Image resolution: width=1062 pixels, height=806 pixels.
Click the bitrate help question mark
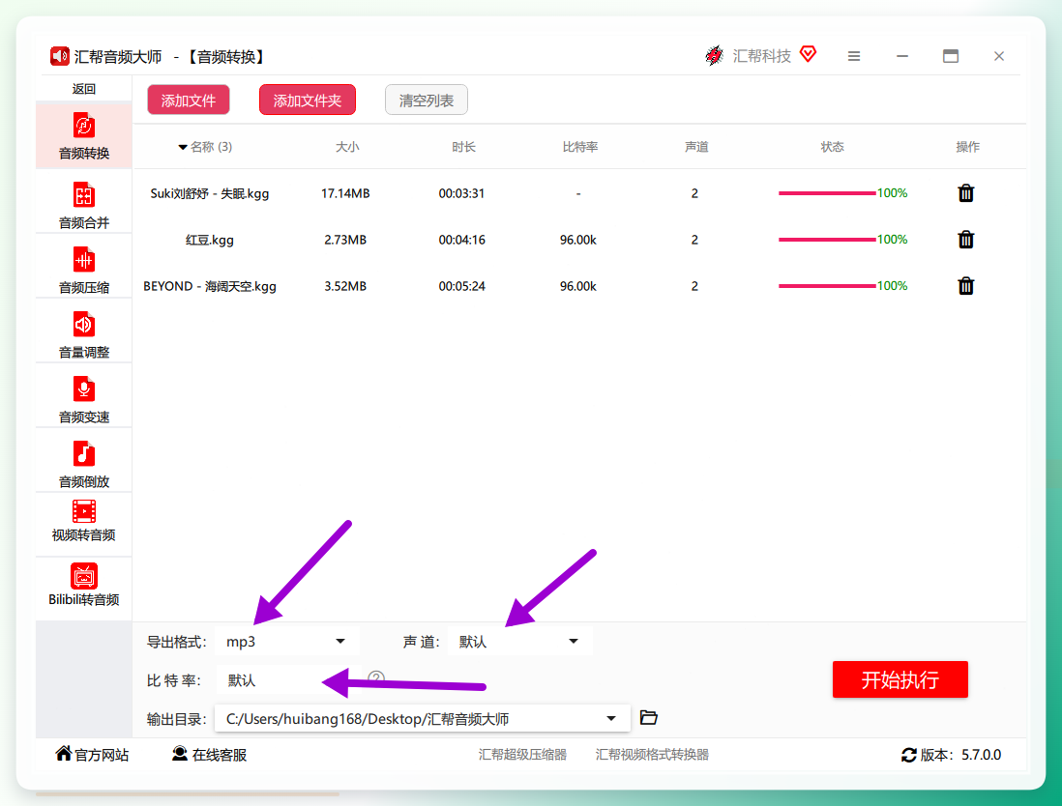[376, 677]
